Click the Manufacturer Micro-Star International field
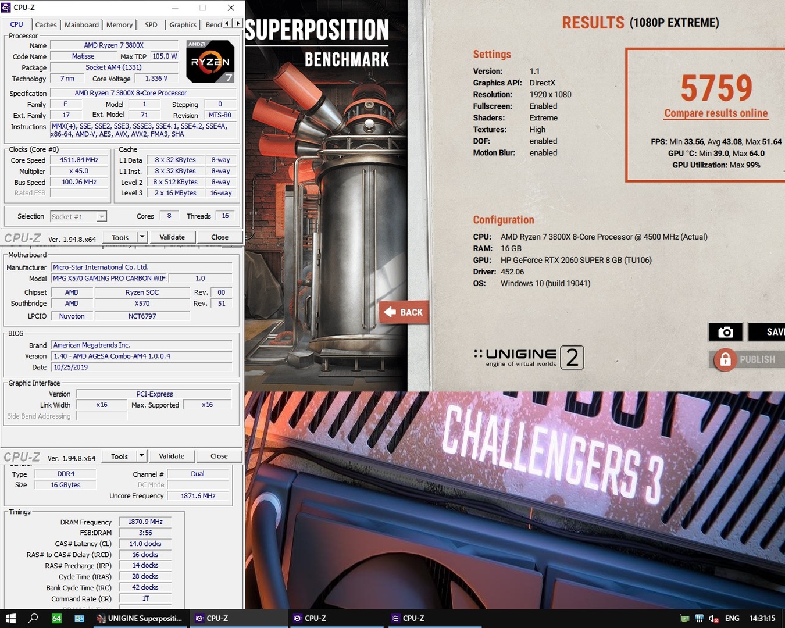785x628 pixels. pyautogui.click(x=142, y=267)
